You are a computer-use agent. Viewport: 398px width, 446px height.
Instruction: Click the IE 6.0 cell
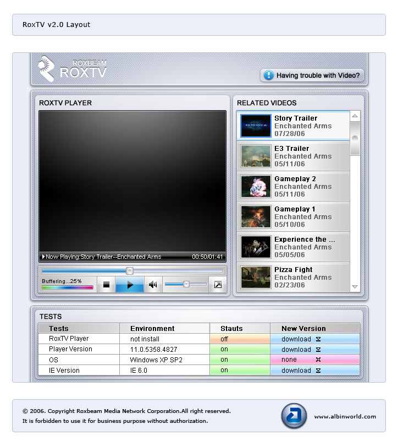point(165,371)
